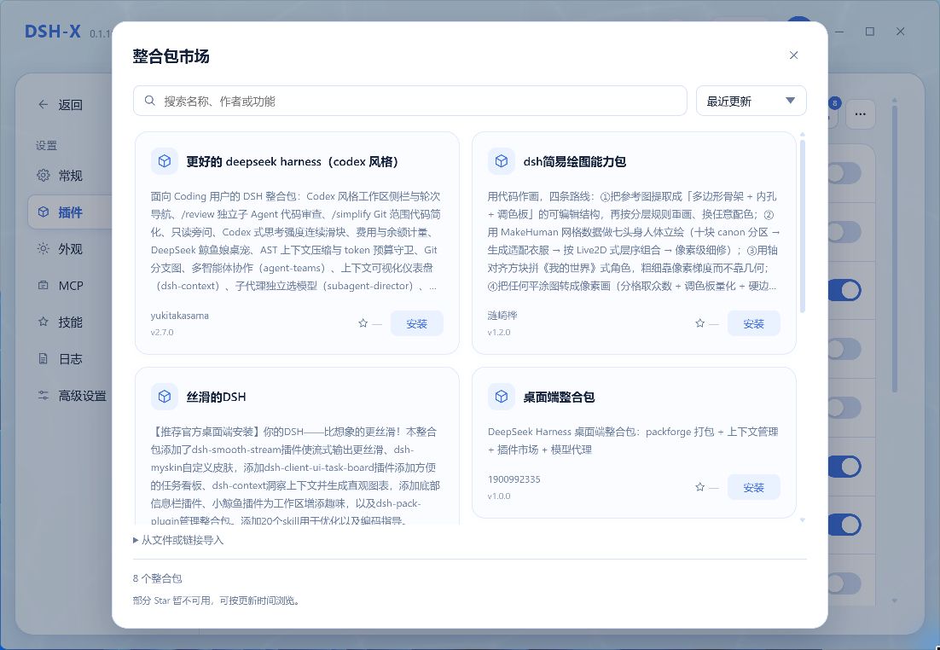Star the 更好的 deepseek harness pack
Image resolution: width=940 pixels, height=650 pixels.
(363, 323)
